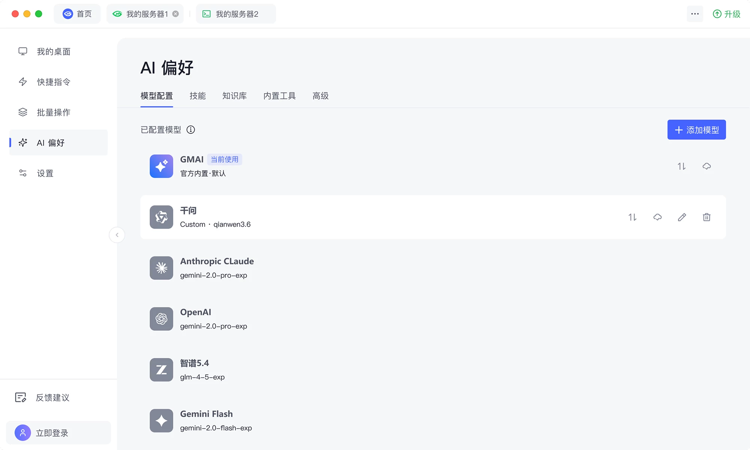Image resolution: width=750 pixels, height=450 pixels.
Task: Collapse the sidebar with chevron button
Action: 117,235
